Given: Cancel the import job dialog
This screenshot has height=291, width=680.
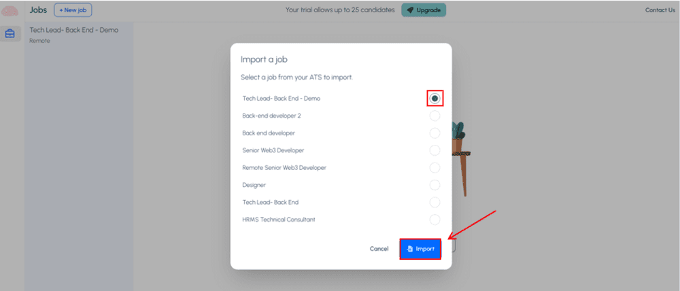Looking at the screenshot, I should click(x=379, y=249).
